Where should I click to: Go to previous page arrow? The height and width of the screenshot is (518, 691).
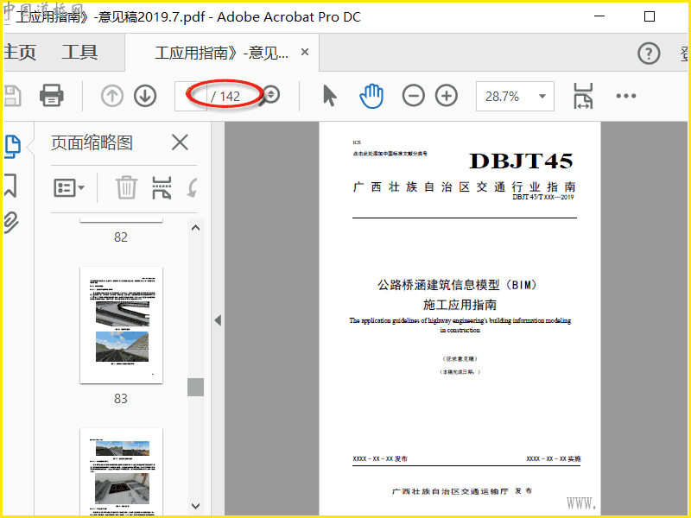pyautogui.click(x=112, y=96)
